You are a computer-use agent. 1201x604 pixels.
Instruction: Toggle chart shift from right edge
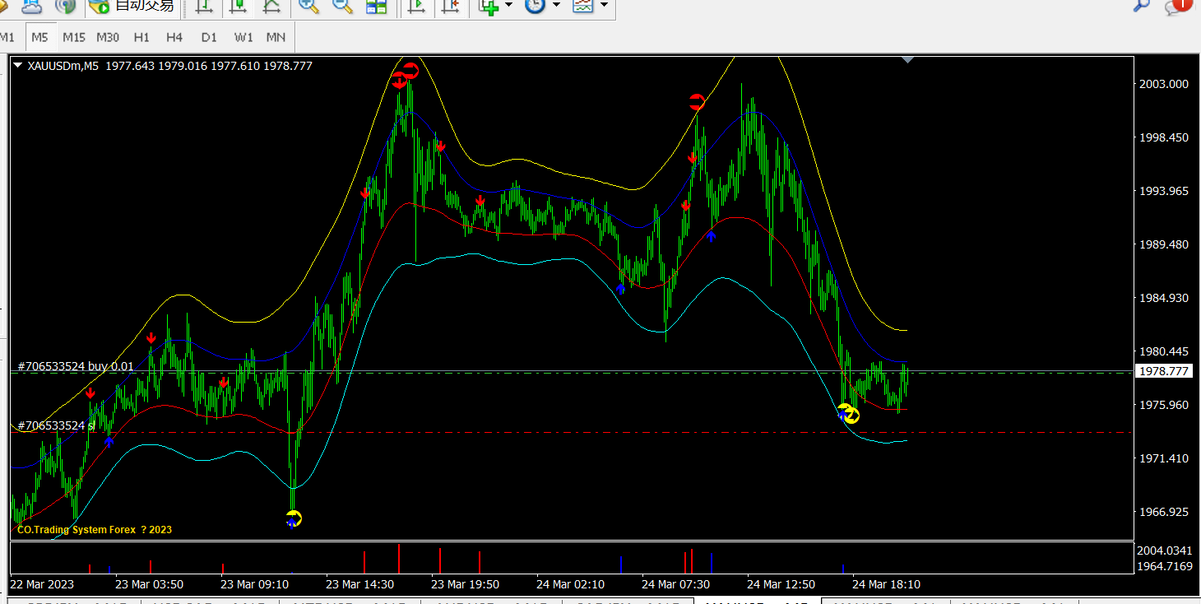(x=450, y=7)
